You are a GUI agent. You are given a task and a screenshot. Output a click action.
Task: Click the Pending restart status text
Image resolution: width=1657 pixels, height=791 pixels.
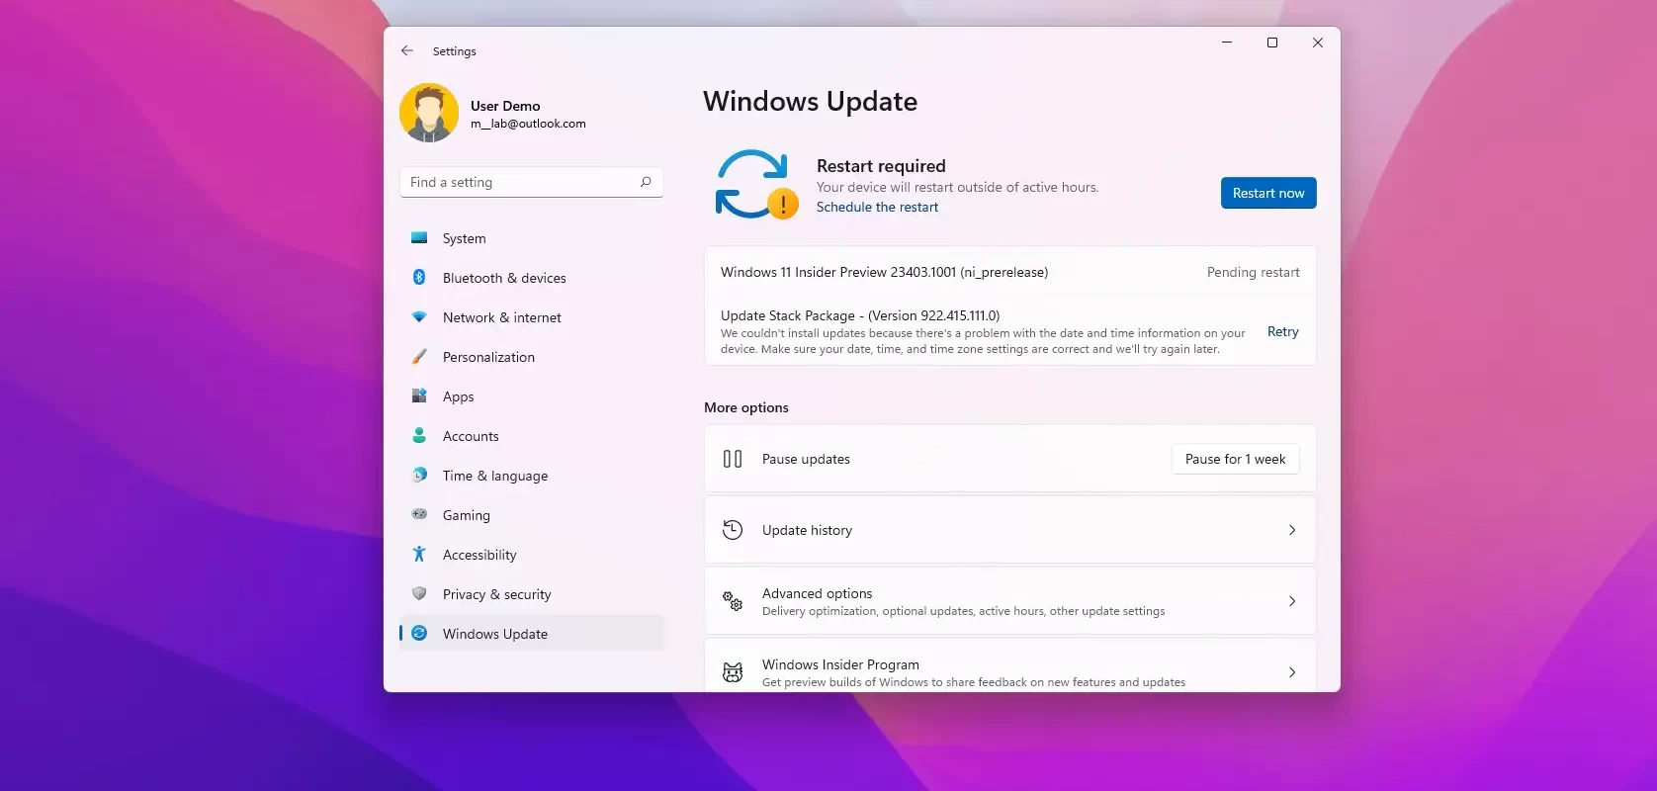(1253, 272)
